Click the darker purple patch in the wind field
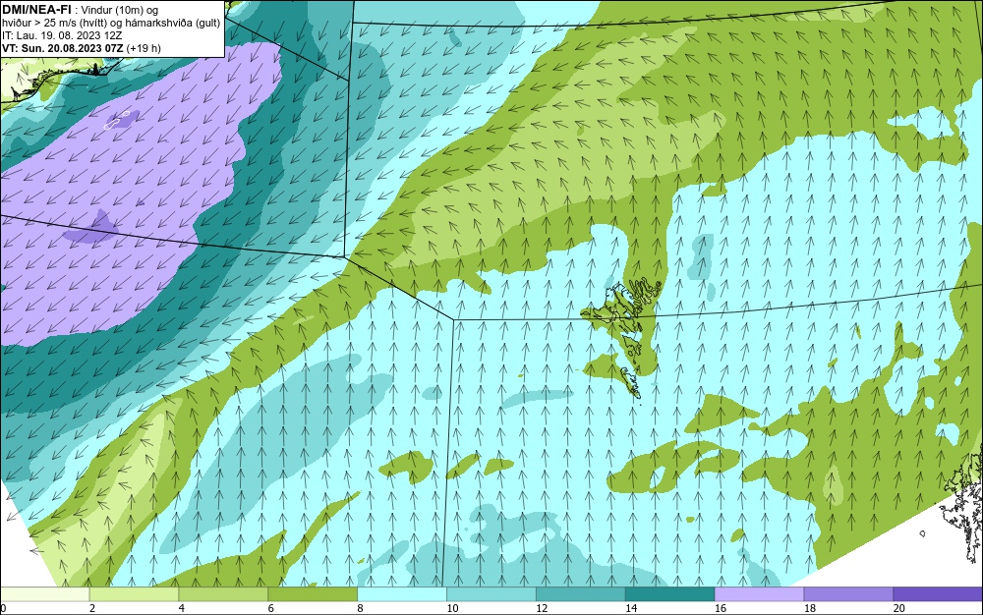Image resolution: width=983 pixels, height=615 pixels. 90,229
